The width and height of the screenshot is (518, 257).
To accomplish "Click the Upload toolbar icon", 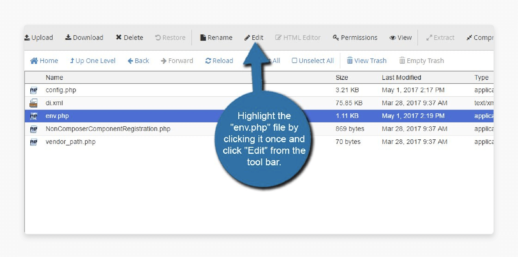I will [27, 38].
